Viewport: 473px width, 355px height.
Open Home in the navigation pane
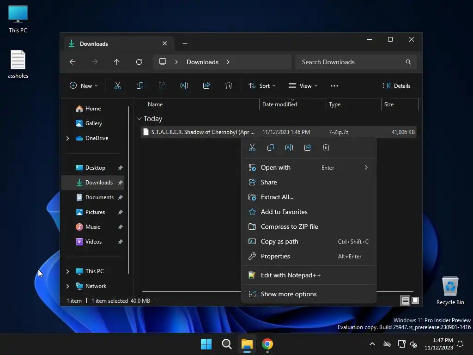point(93,109)
